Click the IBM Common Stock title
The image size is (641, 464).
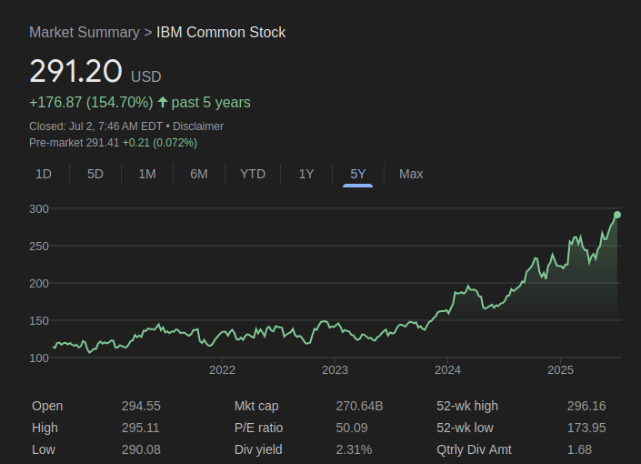click(x=221, y=33)
